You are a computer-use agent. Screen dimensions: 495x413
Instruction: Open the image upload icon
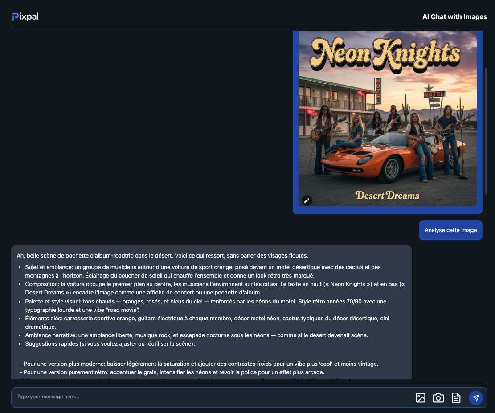point(420,398)
